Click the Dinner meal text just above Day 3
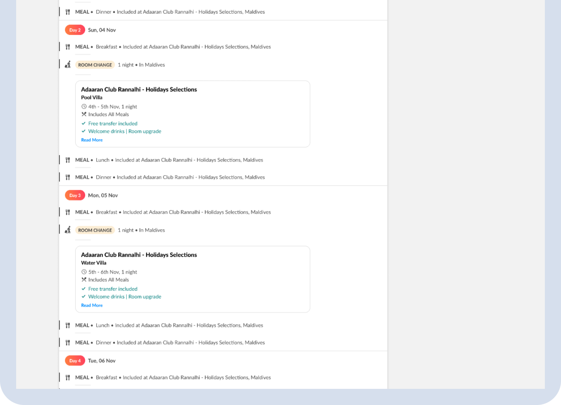The image size is (561, 405). tap(180, 177)
